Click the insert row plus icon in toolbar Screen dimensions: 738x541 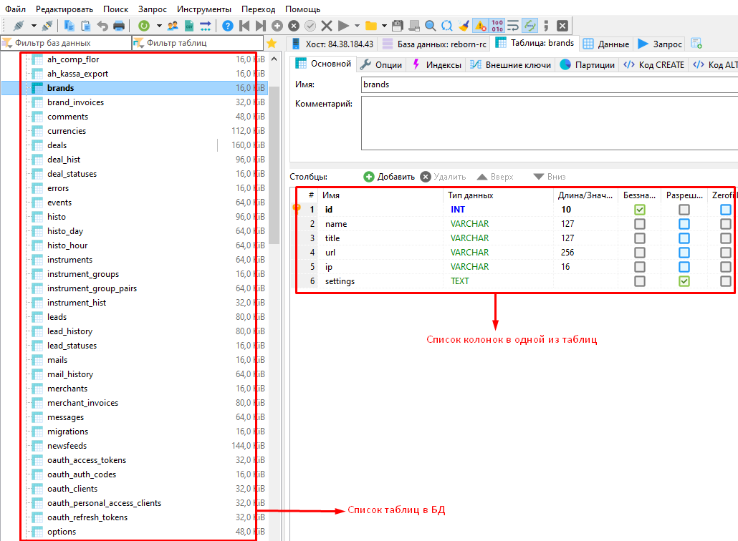click(x=277, y=25)
